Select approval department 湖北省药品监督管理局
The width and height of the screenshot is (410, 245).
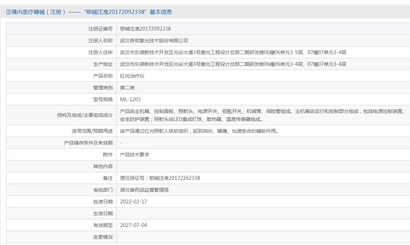(x=144, y=190)
